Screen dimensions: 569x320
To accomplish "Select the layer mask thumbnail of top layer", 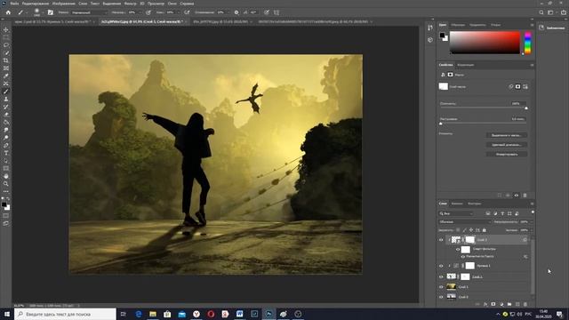I will pyautogui.click(x=470, y=240).
